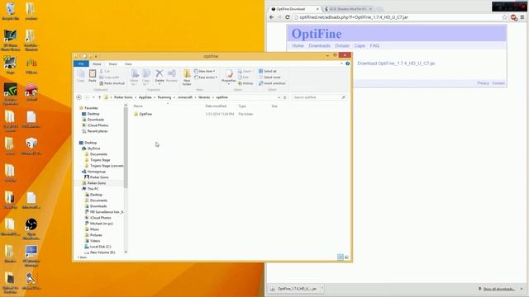Click Edit in the ribbon's Open group

point(243,77)
